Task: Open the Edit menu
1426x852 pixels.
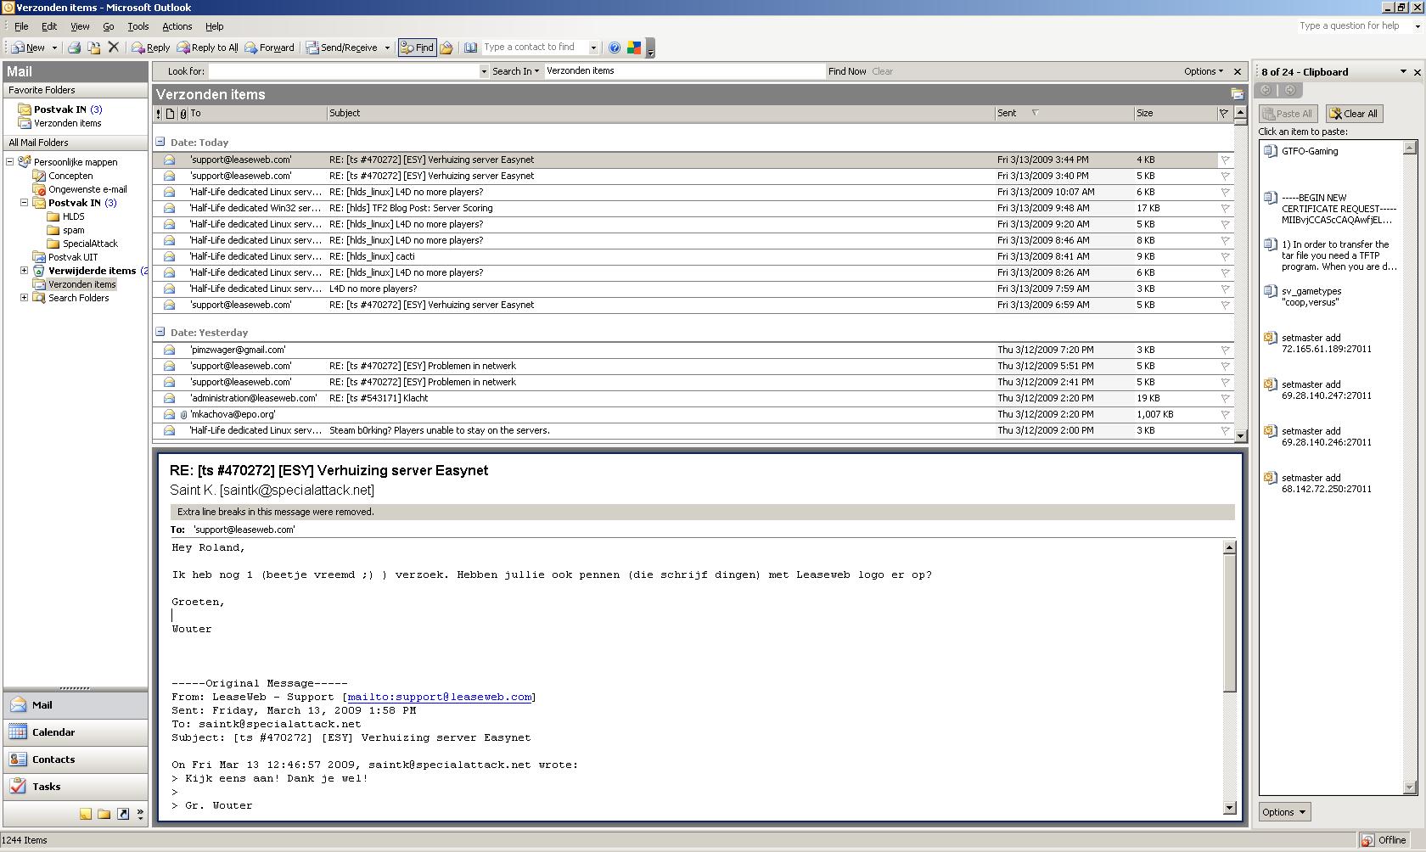Action: click(x=49, y=26)
